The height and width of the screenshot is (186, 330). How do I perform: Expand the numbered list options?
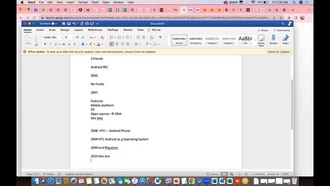pos(123,38)
